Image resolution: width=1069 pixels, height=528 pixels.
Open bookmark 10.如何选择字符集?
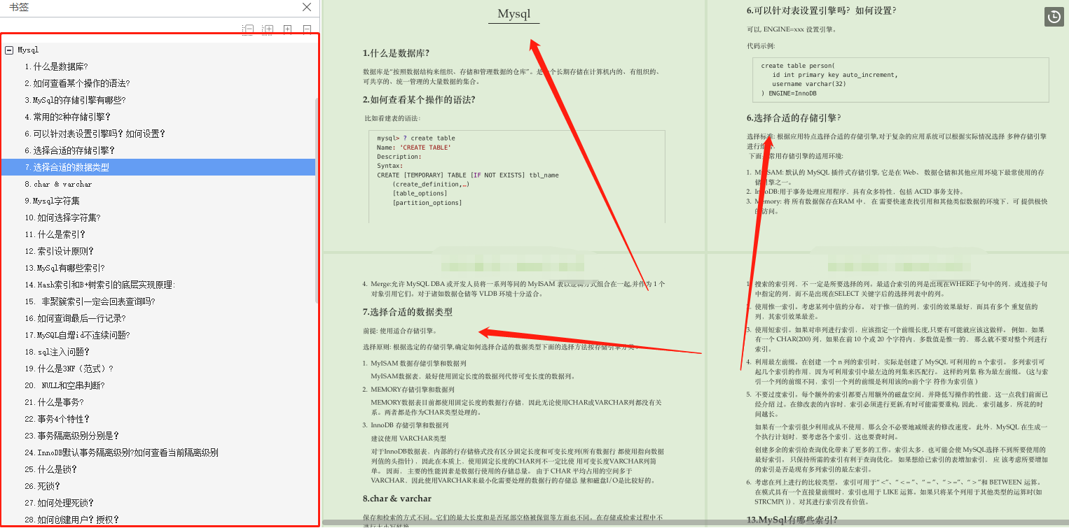point(62,217)
